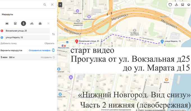Select the car route mode icon
The width and height of the screenshot is (191, 111).
(7, 23)
